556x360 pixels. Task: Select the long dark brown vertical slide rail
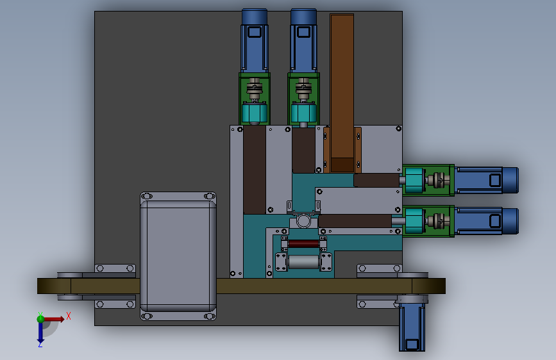254,170
